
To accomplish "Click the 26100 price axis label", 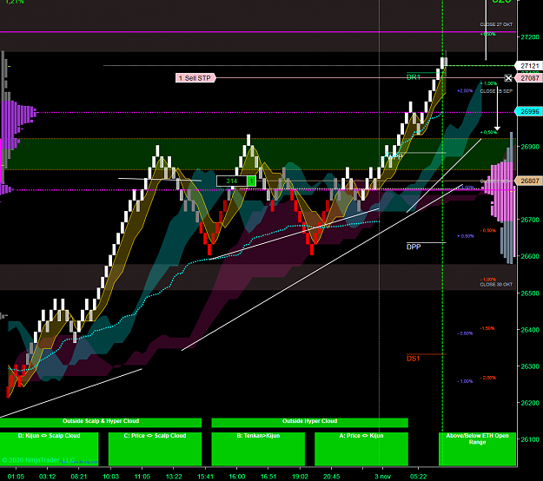I will 530,439.
